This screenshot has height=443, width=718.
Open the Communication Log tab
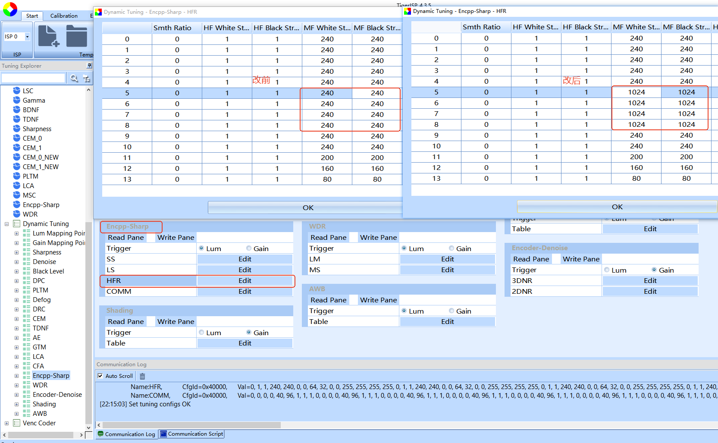tap(126, 434)
